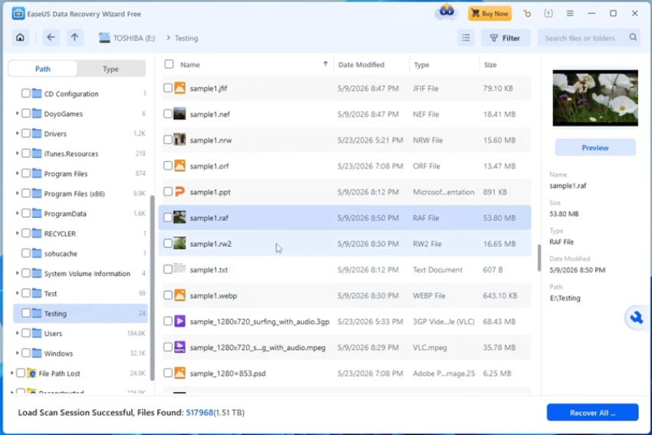The width and height of the screenshot is (652, 435).
Task: Switch to the Type tab
Action: [x=110, y=68]
